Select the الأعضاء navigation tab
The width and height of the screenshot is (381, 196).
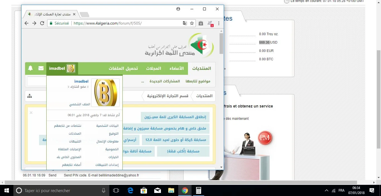[x=177, y=68]
